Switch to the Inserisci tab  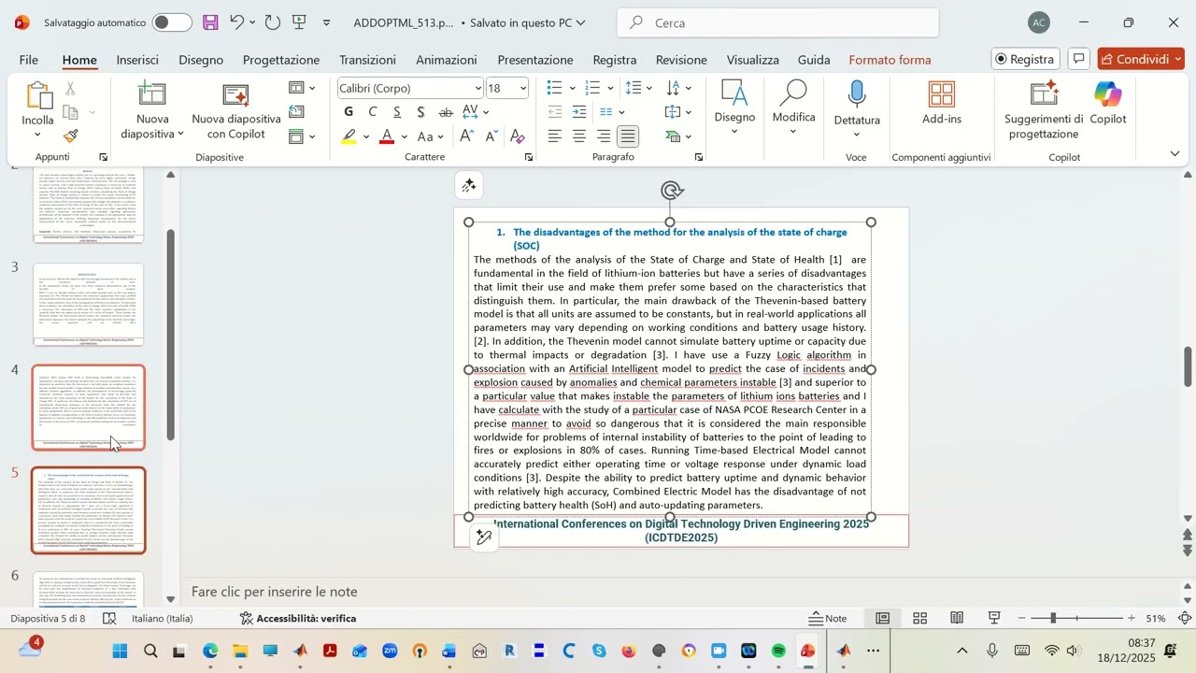tap(137, 60)
